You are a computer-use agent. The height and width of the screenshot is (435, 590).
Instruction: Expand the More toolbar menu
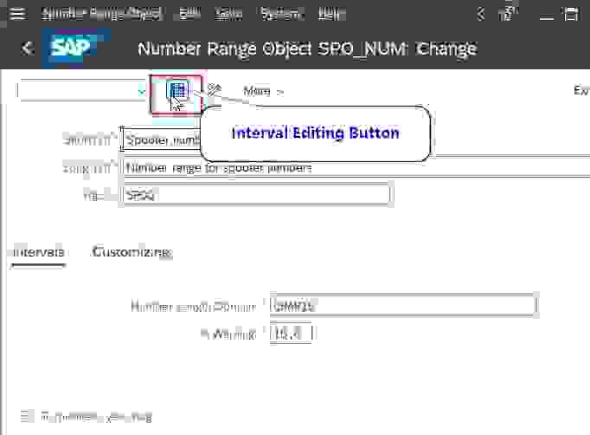click(263, 91)
